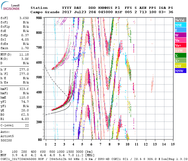Click the Jul23 date in header
The image size is (188, 161).
point(80,12)
